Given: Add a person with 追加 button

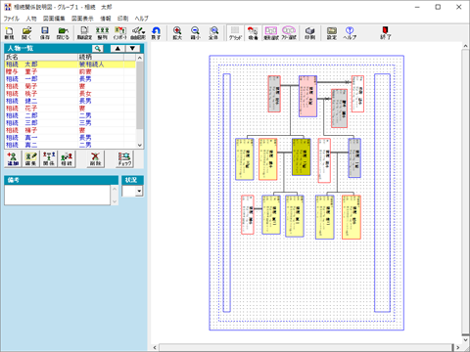Looking at the screenshot, I should click(13, 159).
